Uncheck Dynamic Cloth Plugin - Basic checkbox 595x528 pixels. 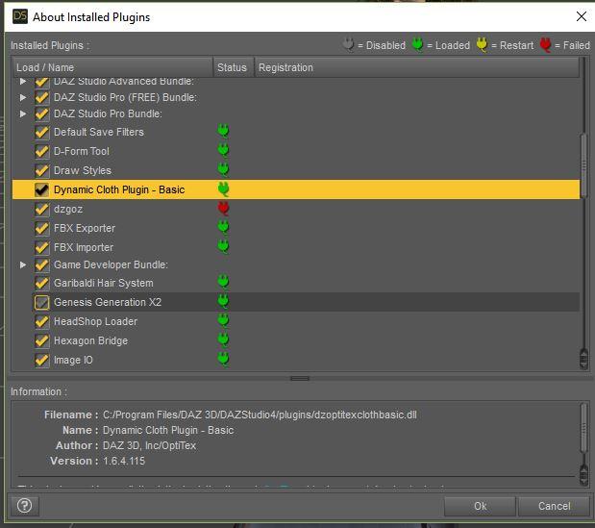(41, 189)
